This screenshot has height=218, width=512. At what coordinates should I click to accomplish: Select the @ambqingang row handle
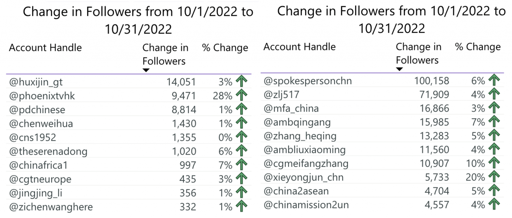pos(297,122)
